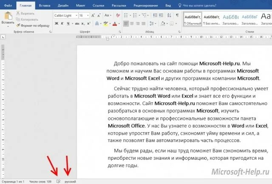
Task: Apply the Обычный style
Action: (193, 19)
